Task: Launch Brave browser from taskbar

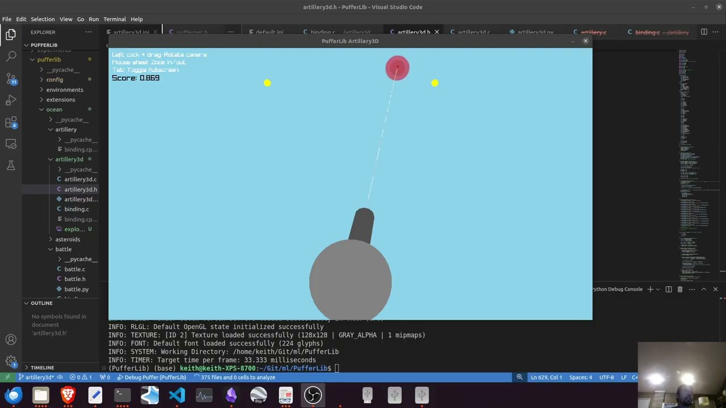Action: pyautogui.click(x=68, y=395)
